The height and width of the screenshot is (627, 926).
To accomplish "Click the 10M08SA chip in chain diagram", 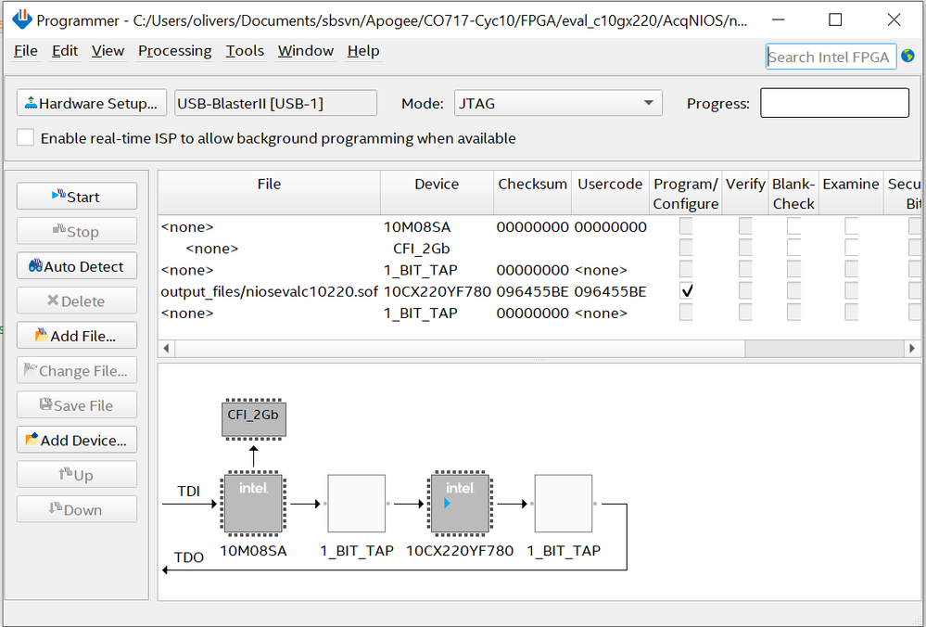I will [253, 504].
